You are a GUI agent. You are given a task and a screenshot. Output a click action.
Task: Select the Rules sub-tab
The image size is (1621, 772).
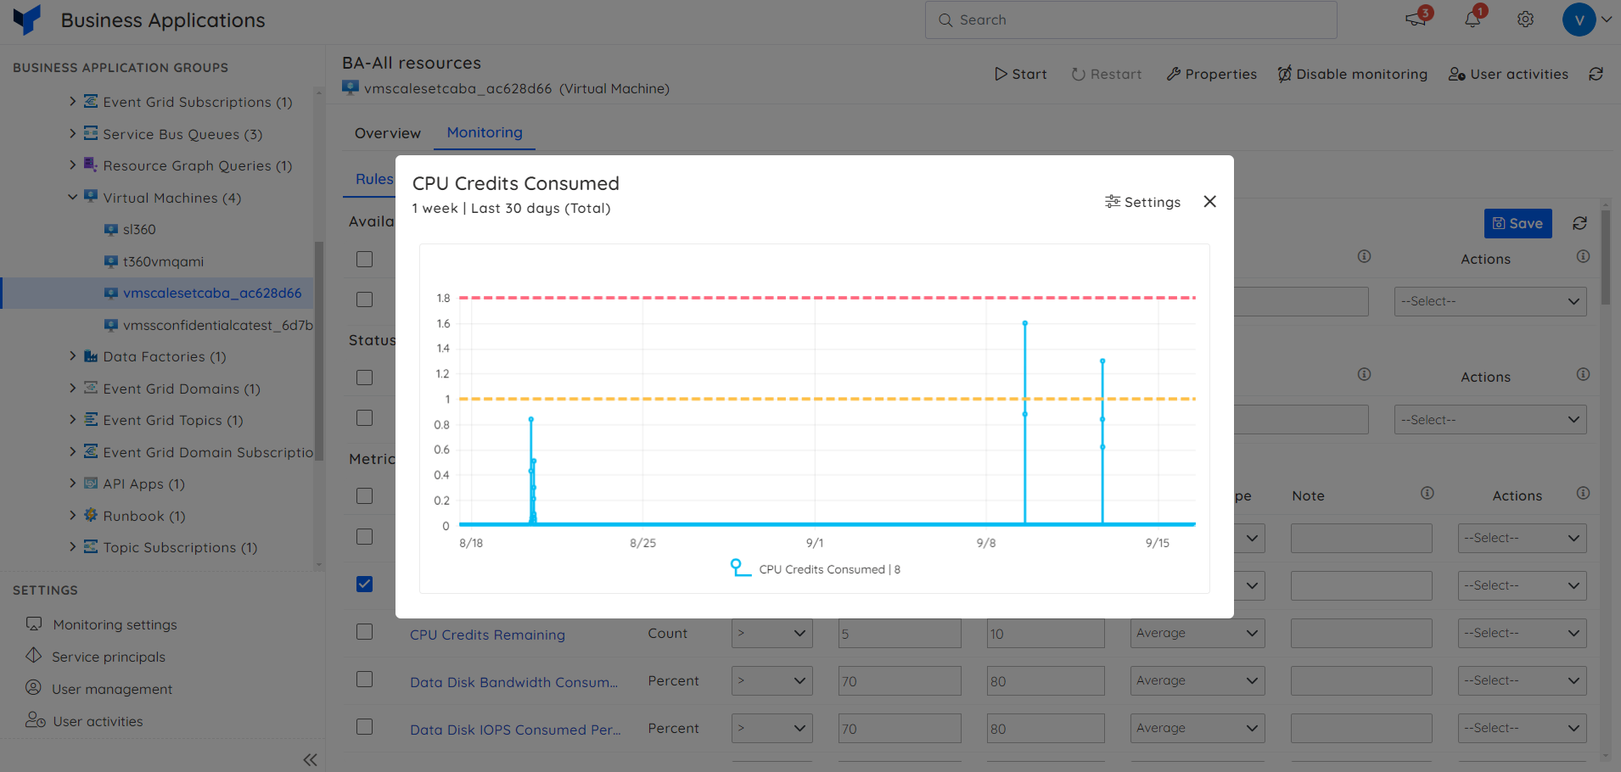tap(374, 179)
